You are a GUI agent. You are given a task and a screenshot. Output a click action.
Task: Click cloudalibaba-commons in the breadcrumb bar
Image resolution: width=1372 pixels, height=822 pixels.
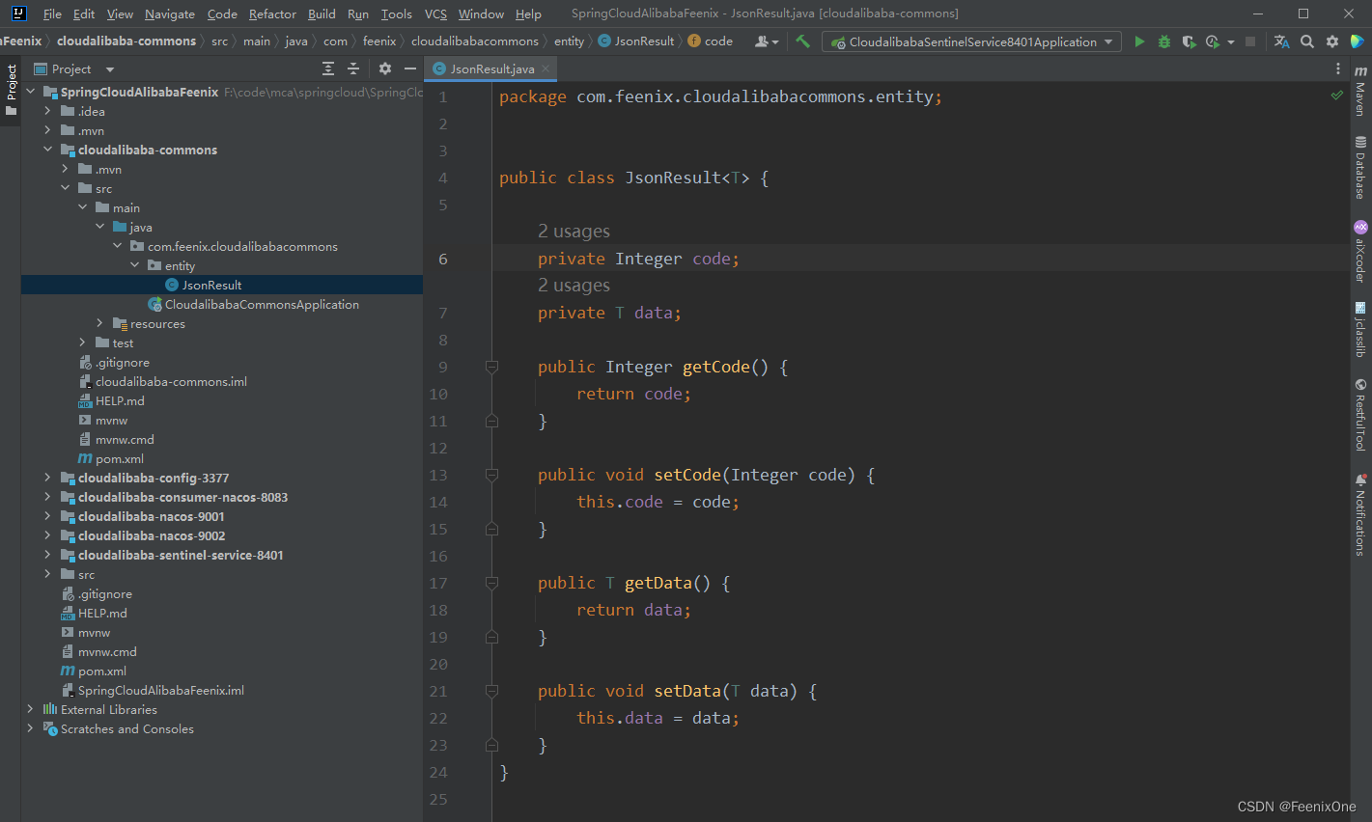point(126,41)
